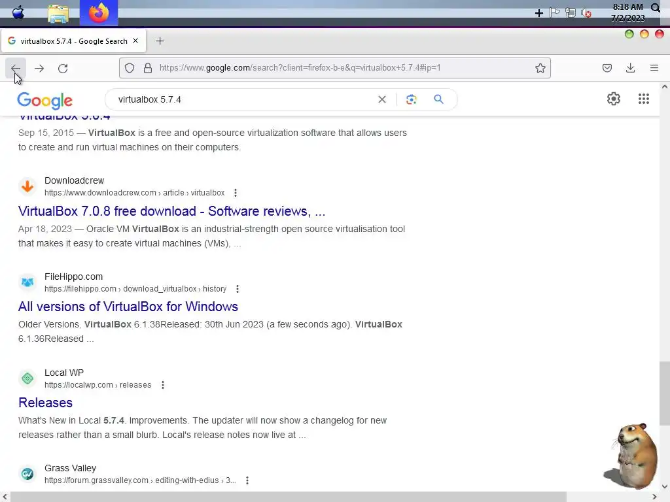The image size is (670, 502).
Task: Clear the Google search box with the X
Action: [382, 99]
